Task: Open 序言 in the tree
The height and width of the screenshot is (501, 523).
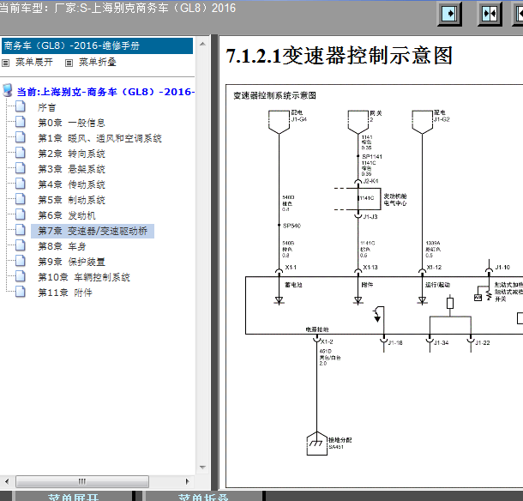Action: point(46,107)
